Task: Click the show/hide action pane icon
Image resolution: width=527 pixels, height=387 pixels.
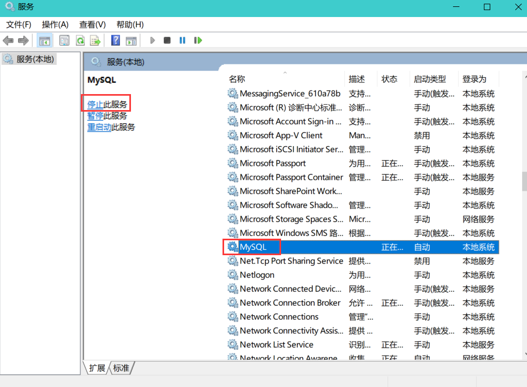Action: click(x=131, y=41)
